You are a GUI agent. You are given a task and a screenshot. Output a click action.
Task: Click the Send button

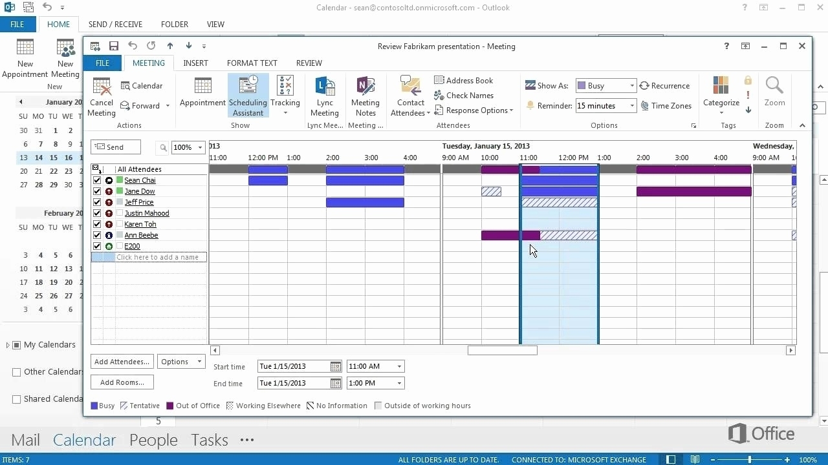116,147
